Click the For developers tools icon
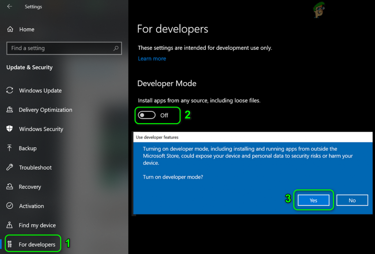375x254 pixels. point(10,244)
